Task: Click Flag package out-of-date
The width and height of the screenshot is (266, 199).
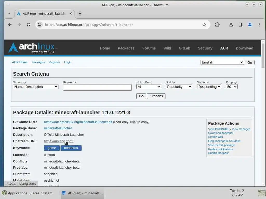Action: (224, 141)
